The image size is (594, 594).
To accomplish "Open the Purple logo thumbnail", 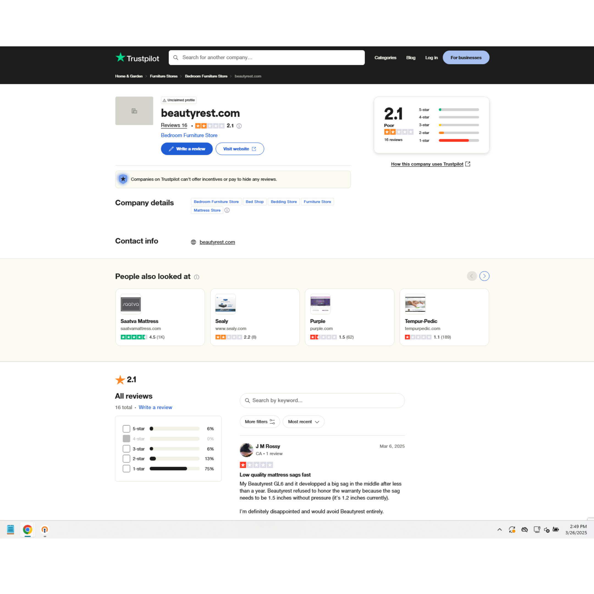I will point(320,304).
